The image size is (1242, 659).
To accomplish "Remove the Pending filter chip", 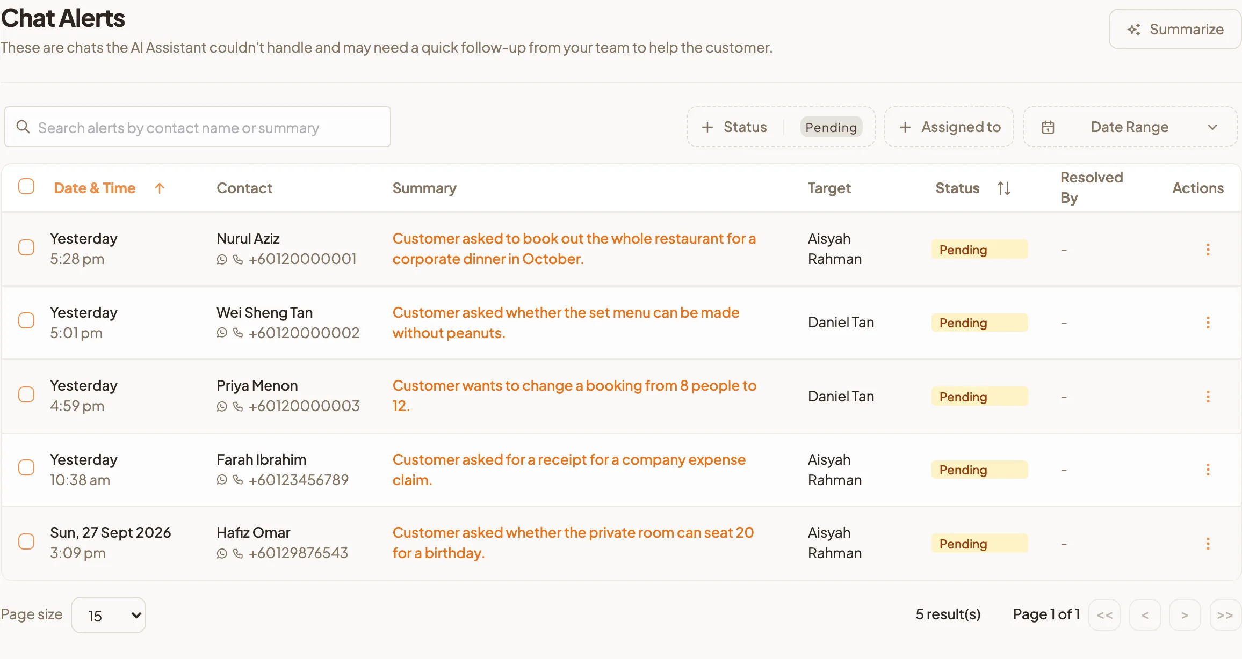I will point(831,127).
